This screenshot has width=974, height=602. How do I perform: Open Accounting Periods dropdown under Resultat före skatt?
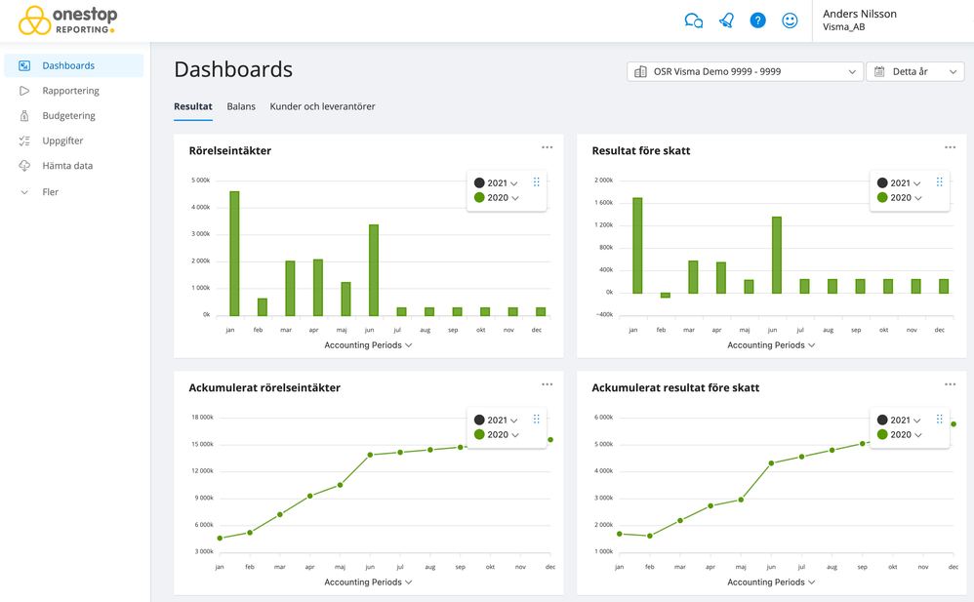click(x=771, y=345)
